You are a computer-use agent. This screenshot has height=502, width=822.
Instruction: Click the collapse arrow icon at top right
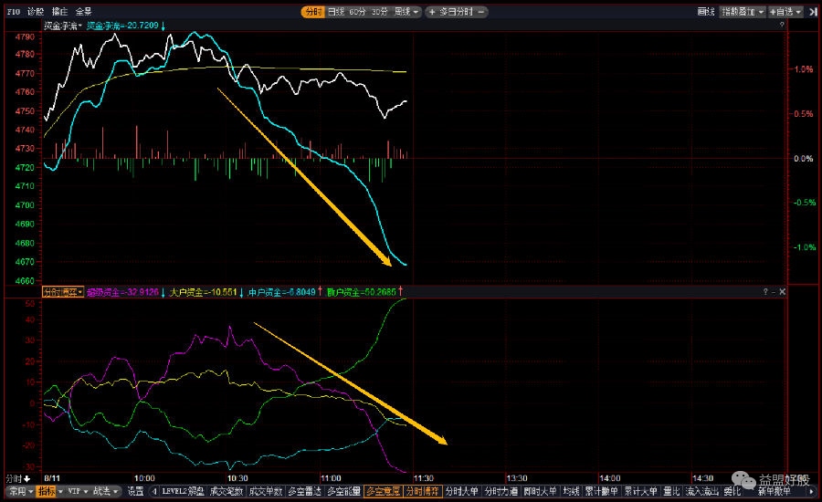pyautogui.click(x=812, y=12)
